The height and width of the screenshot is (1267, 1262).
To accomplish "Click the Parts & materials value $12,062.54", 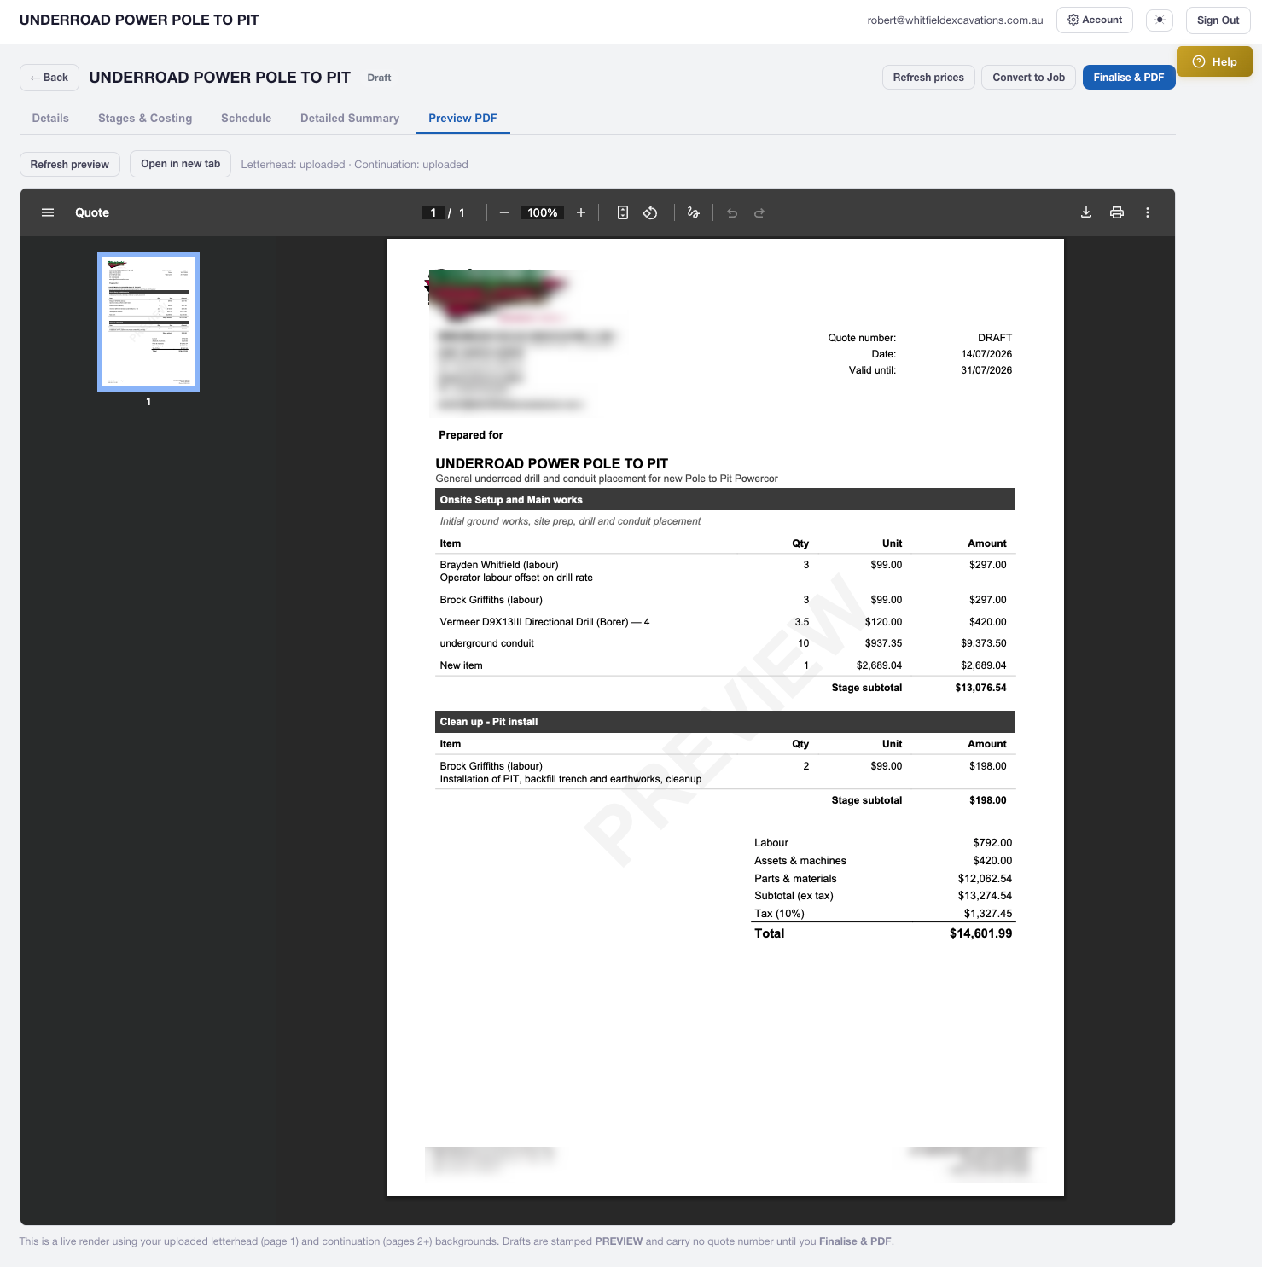I will click(985, 879).
